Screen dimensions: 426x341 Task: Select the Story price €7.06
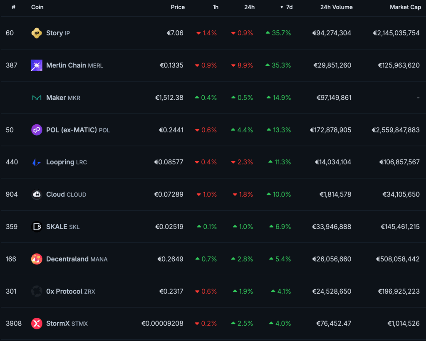175,33
